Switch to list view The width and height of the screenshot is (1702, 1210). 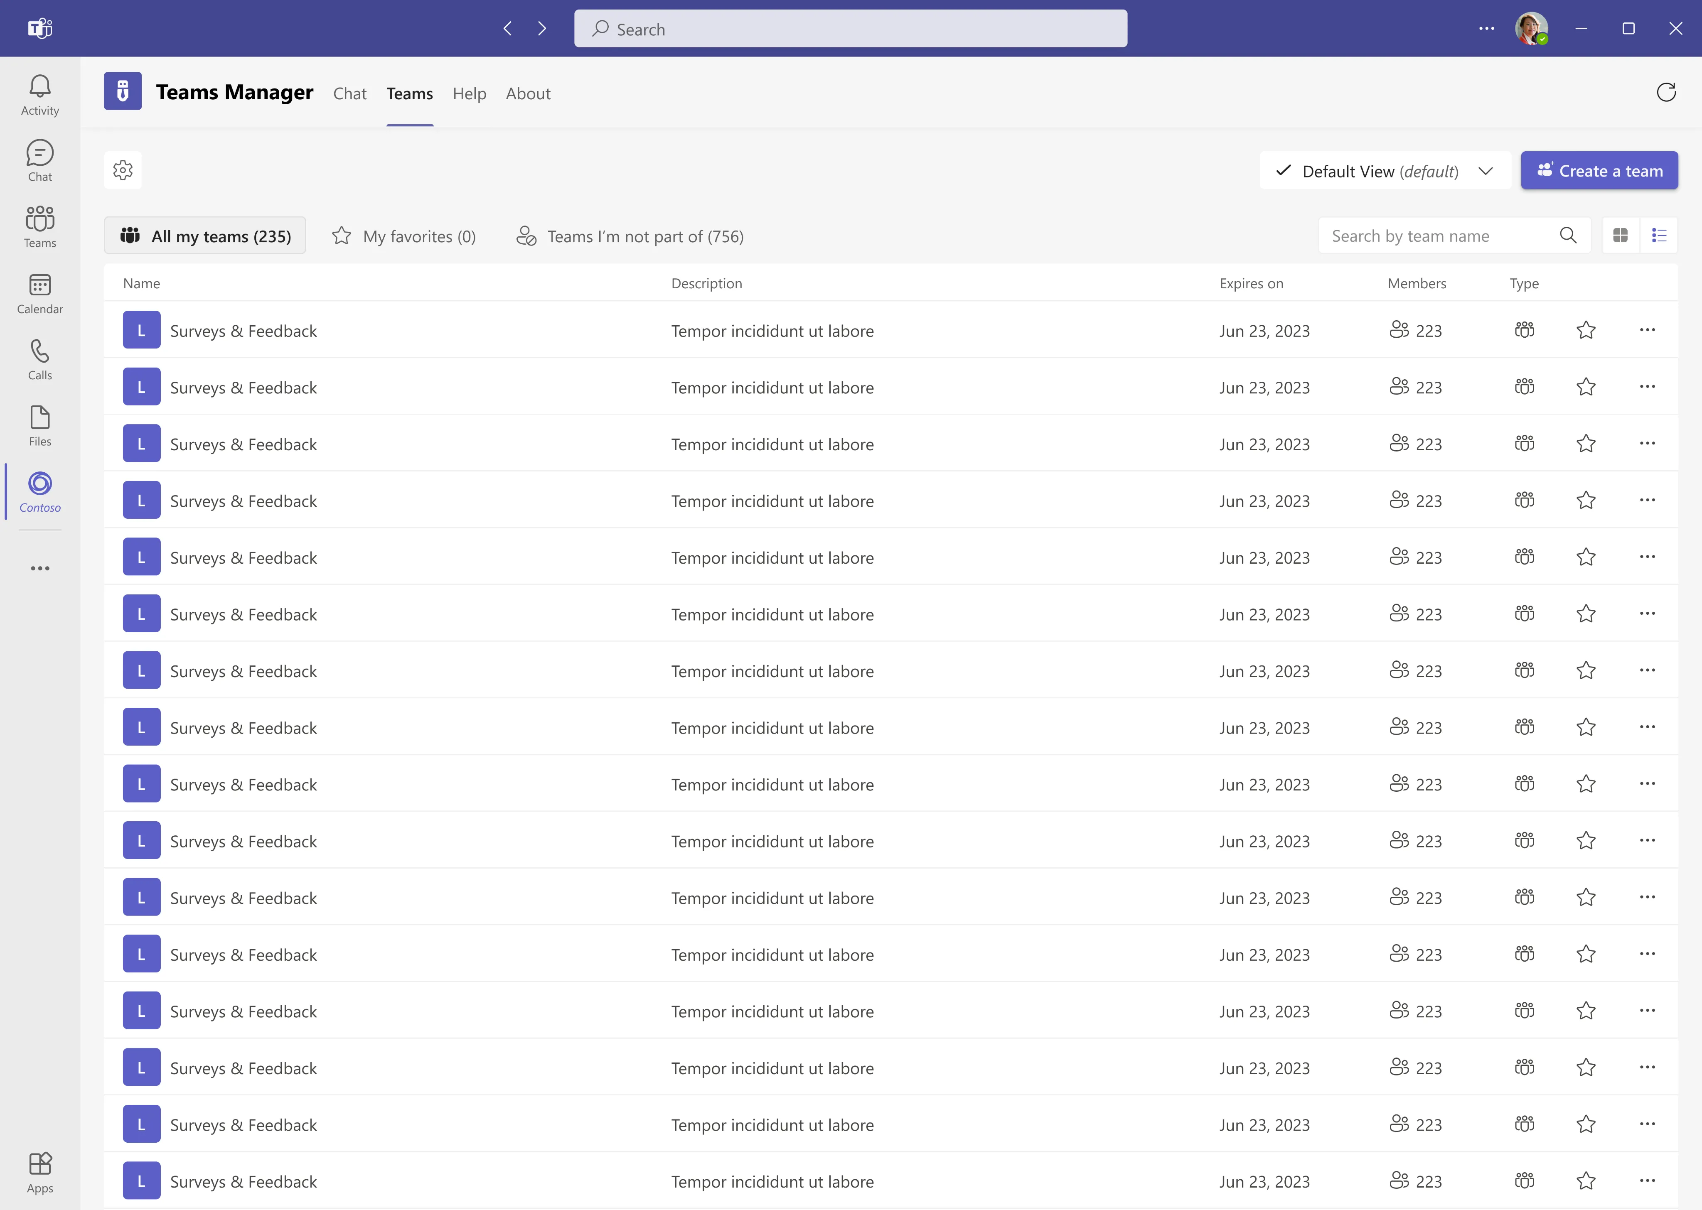point(1659,236)
